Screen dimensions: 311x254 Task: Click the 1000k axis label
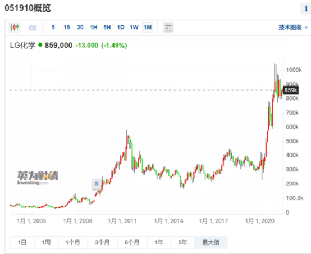294,70
